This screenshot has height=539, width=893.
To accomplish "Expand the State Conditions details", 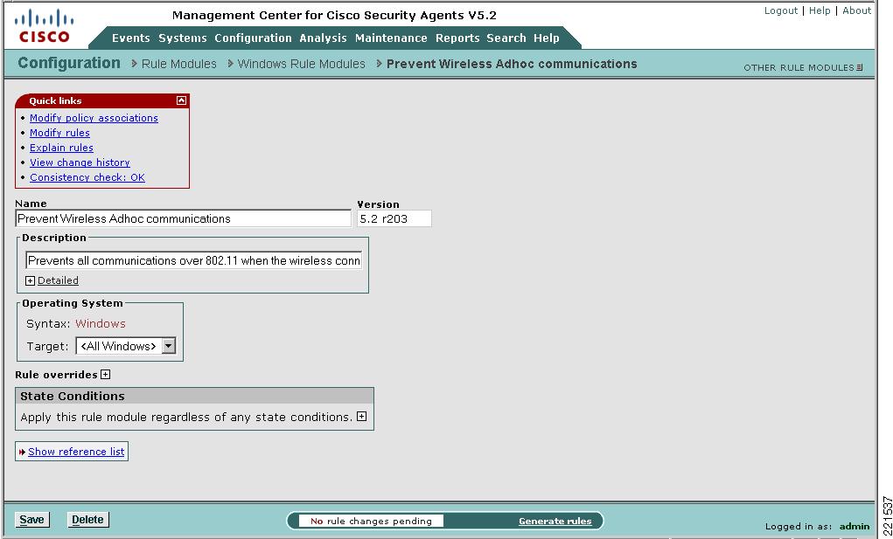I will click(361, 417).
